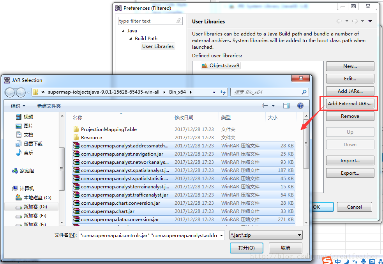Image resolution: width=383 pixels, height=264 pixels.
Task: Select 音乐 library in navigation pane
Action: (x=25, y=153)
